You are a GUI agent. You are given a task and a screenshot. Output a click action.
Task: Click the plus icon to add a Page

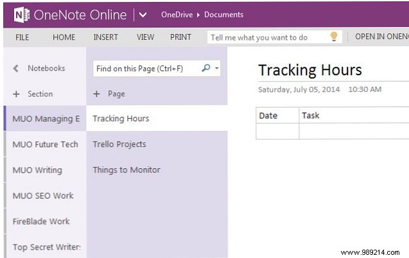[96, 94]
